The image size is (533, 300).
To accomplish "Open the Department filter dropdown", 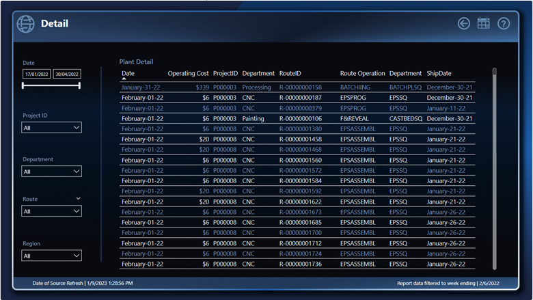I will 51,172.
